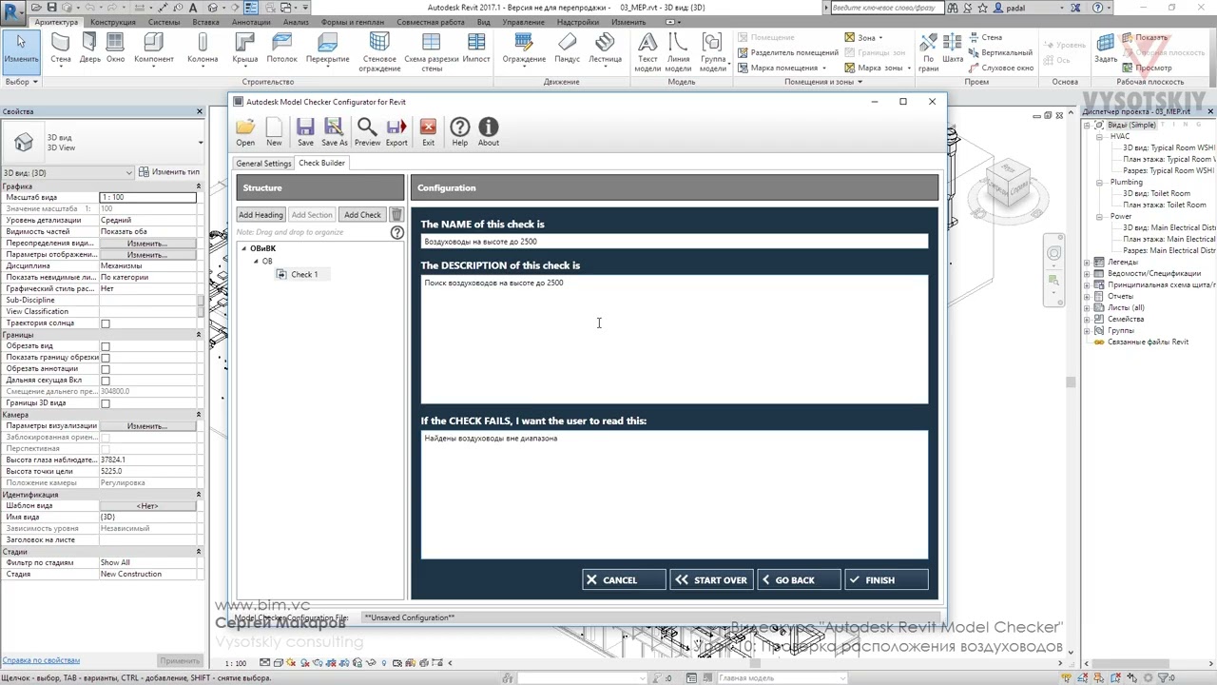Click the Add Check button

coord(362,215)
